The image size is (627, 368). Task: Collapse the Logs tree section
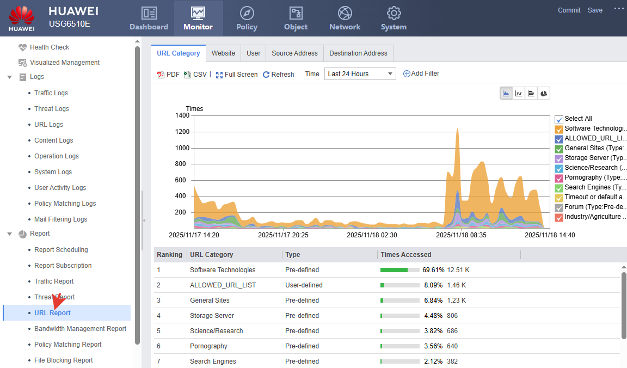(x=10, y=77)
